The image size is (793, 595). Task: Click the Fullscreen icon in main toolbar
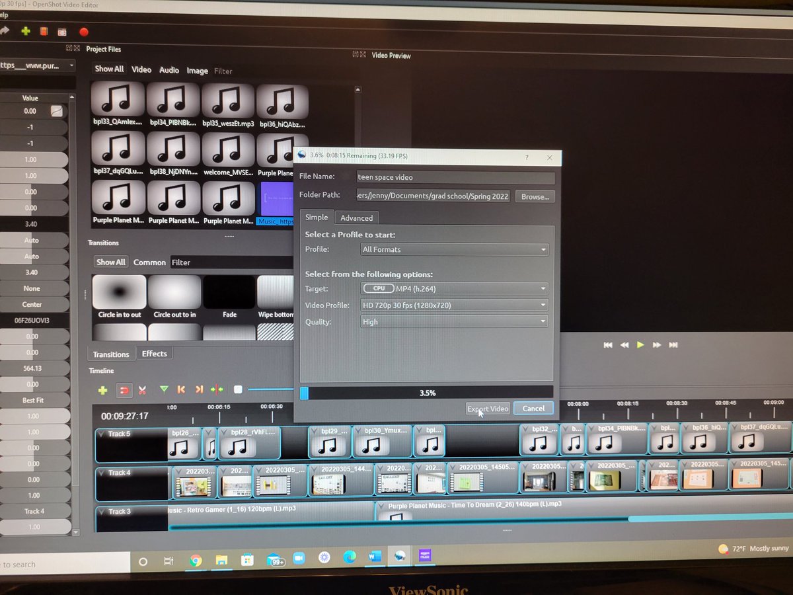(x=62, y=31)
